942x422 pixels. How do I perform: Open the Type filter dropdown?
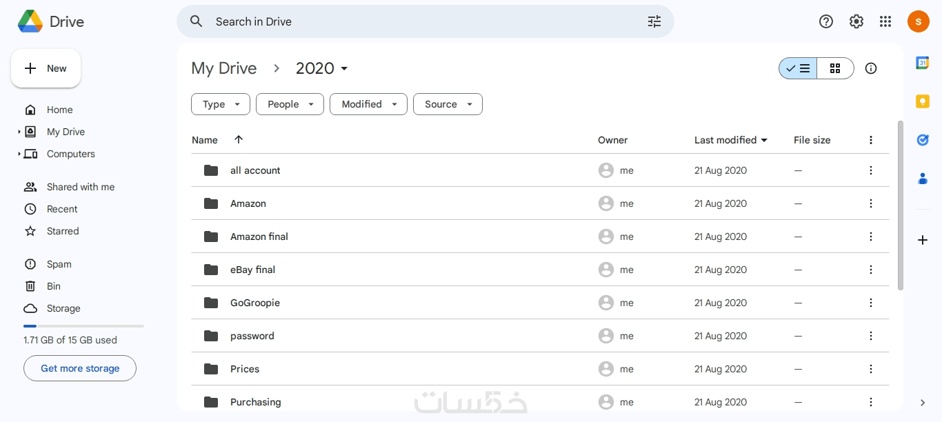pos(221,104)
